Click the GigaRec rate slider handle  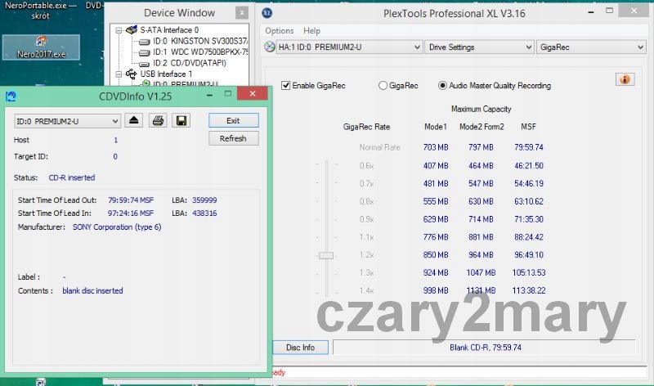(x=326, y=255)
